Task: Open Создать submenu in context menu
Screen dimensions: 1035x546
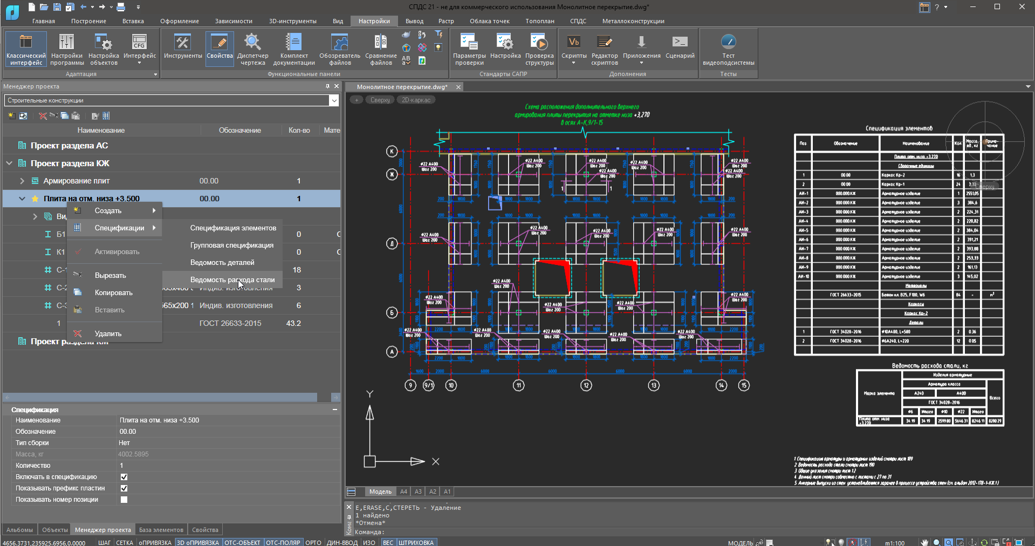Action: click(x=114, y=210)
